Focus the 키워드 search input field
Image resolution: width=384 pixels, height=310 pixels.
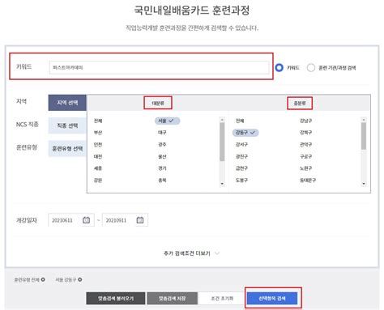coord(160,67)
